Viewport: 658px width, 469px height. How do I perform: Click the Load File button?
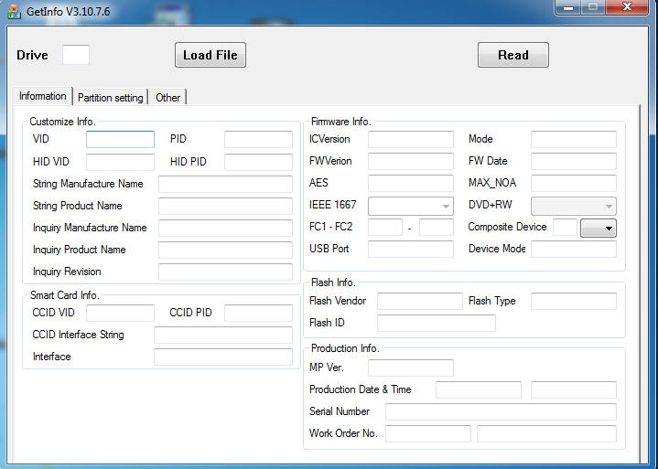[x=210, y=55]
